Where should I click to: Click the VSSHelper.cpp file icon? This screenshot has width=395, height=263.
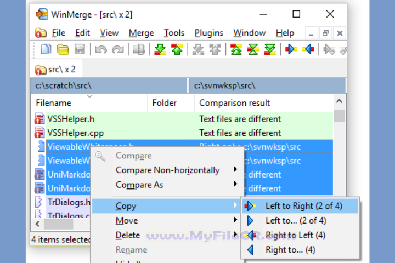[39, 133]
